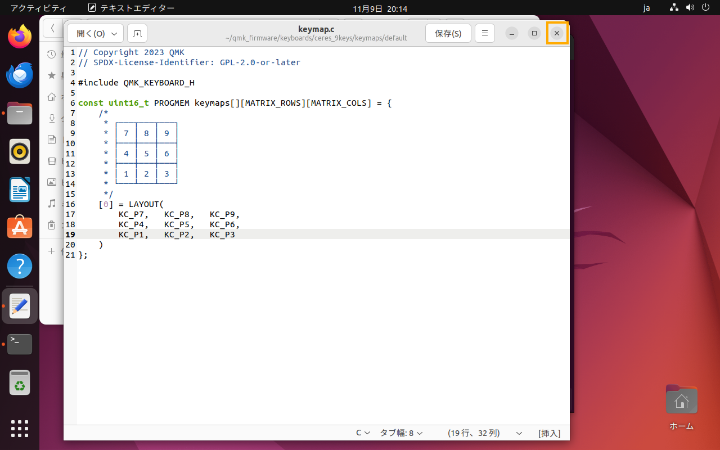
Task: Open the power icon in the top bar
Action: 706,8
